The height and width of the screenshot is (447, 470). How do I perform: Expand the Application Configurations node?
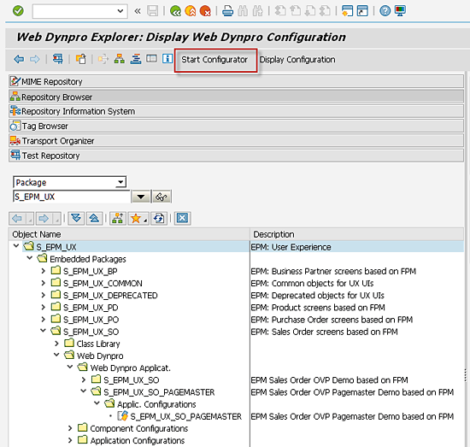pyautogui.click(x=70, y=440)
